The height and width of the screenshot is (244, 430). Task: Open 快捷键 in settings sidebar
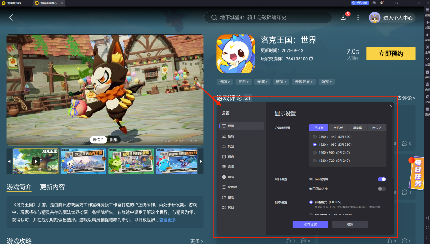241,187
